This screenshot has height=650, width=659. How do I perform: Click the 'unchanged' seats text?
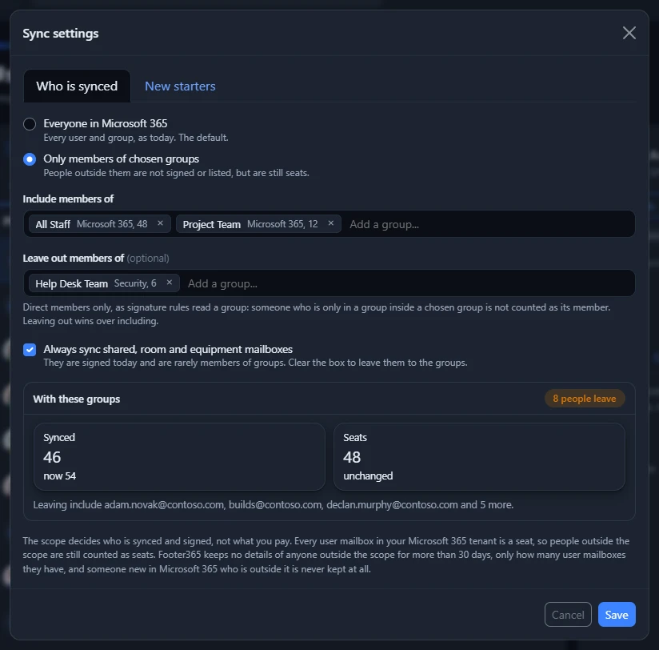[x=368, y=475]
